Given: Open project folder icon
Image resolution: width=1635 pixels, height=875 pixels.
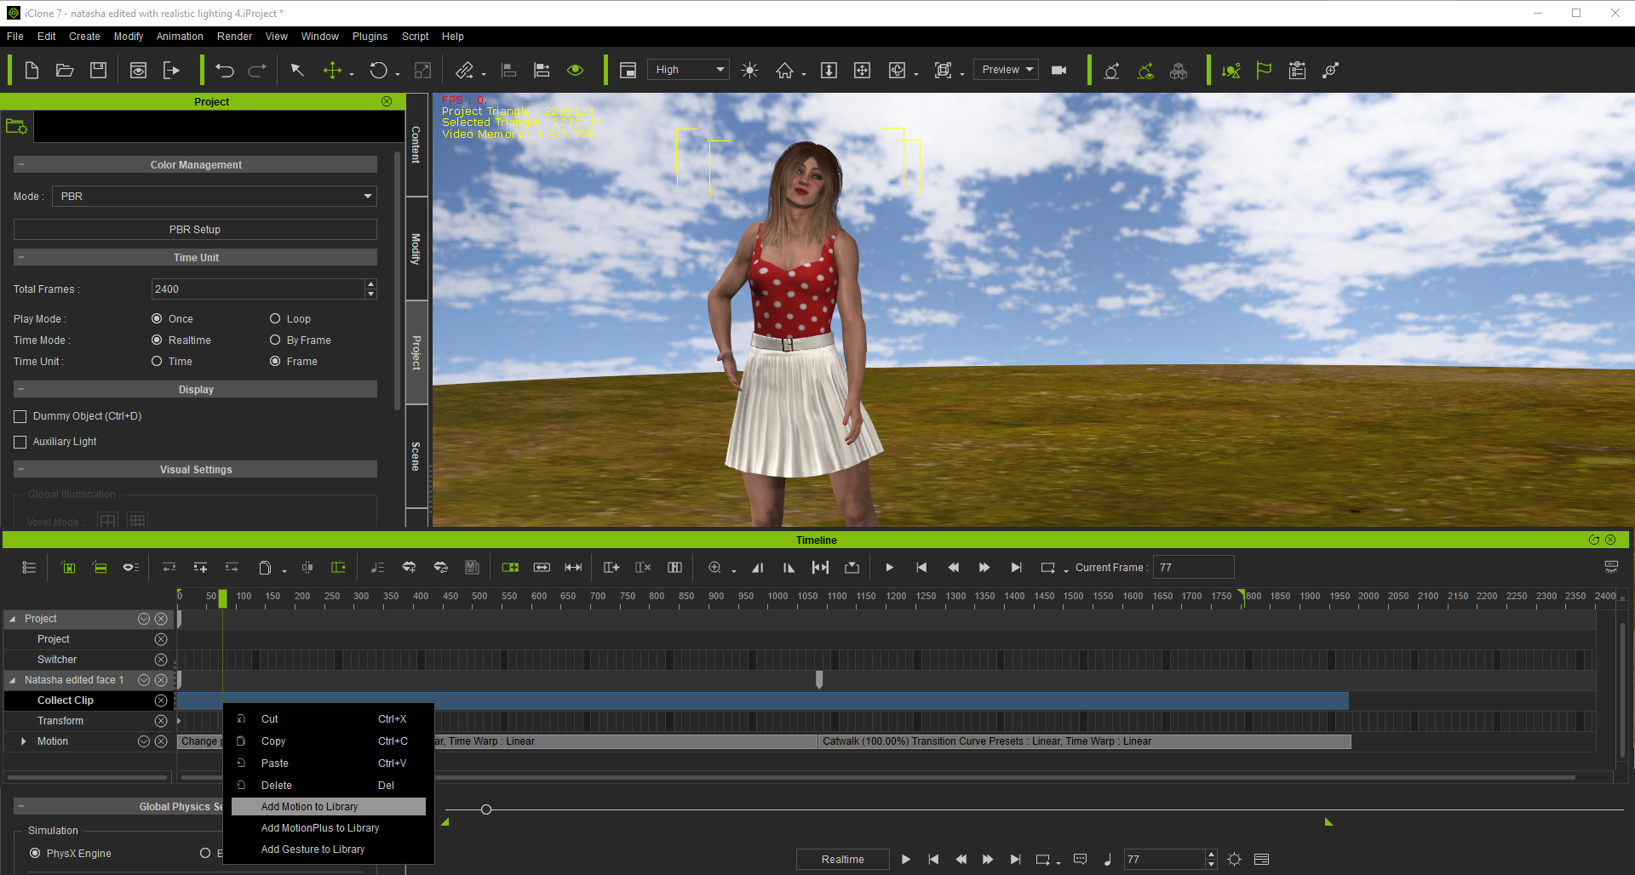Looking at the screenshot, I should 65,71.
